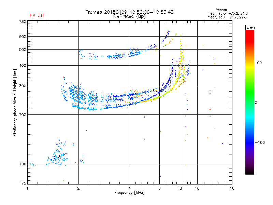Select the title "Tromsø 20150109 10:52:00-10:53:43"

point(129,12)
